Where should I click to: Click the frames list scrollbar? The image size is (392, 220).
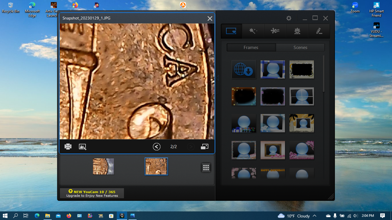click(x=324, y=74)
